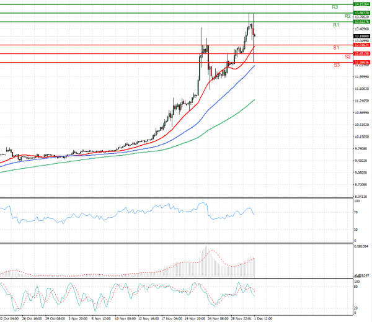Image resolution: width=372 pixels, height=322 pixels.
Task: Click the 13.40960 price axis value
Action: (362, 29)
